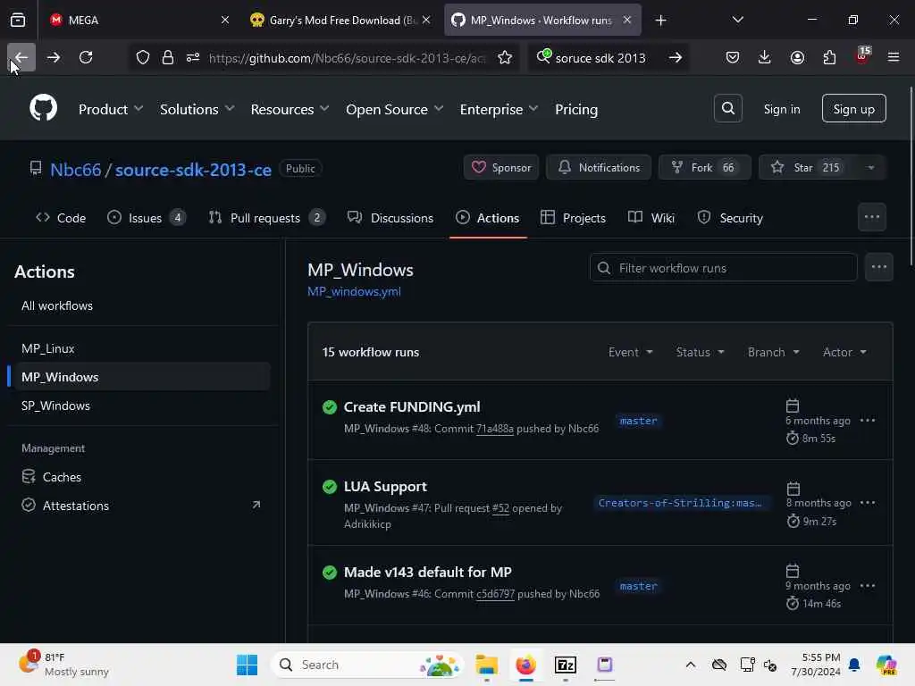
Task: Open Windows Start menu
Action: (x=247, y=665)
